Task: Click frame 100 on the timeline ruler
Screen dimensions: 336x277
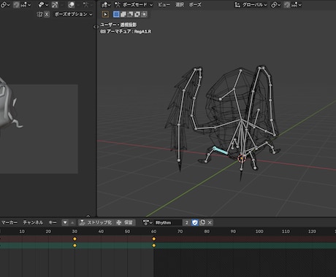Action: tap(259, 231)
